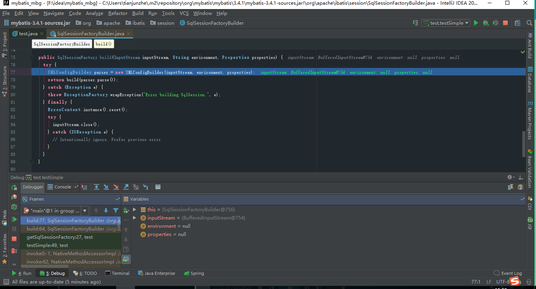Expand the 'this' variable in Variables panel
The width and height of the screenshot is (536, 289).
[x=135, y=209]
